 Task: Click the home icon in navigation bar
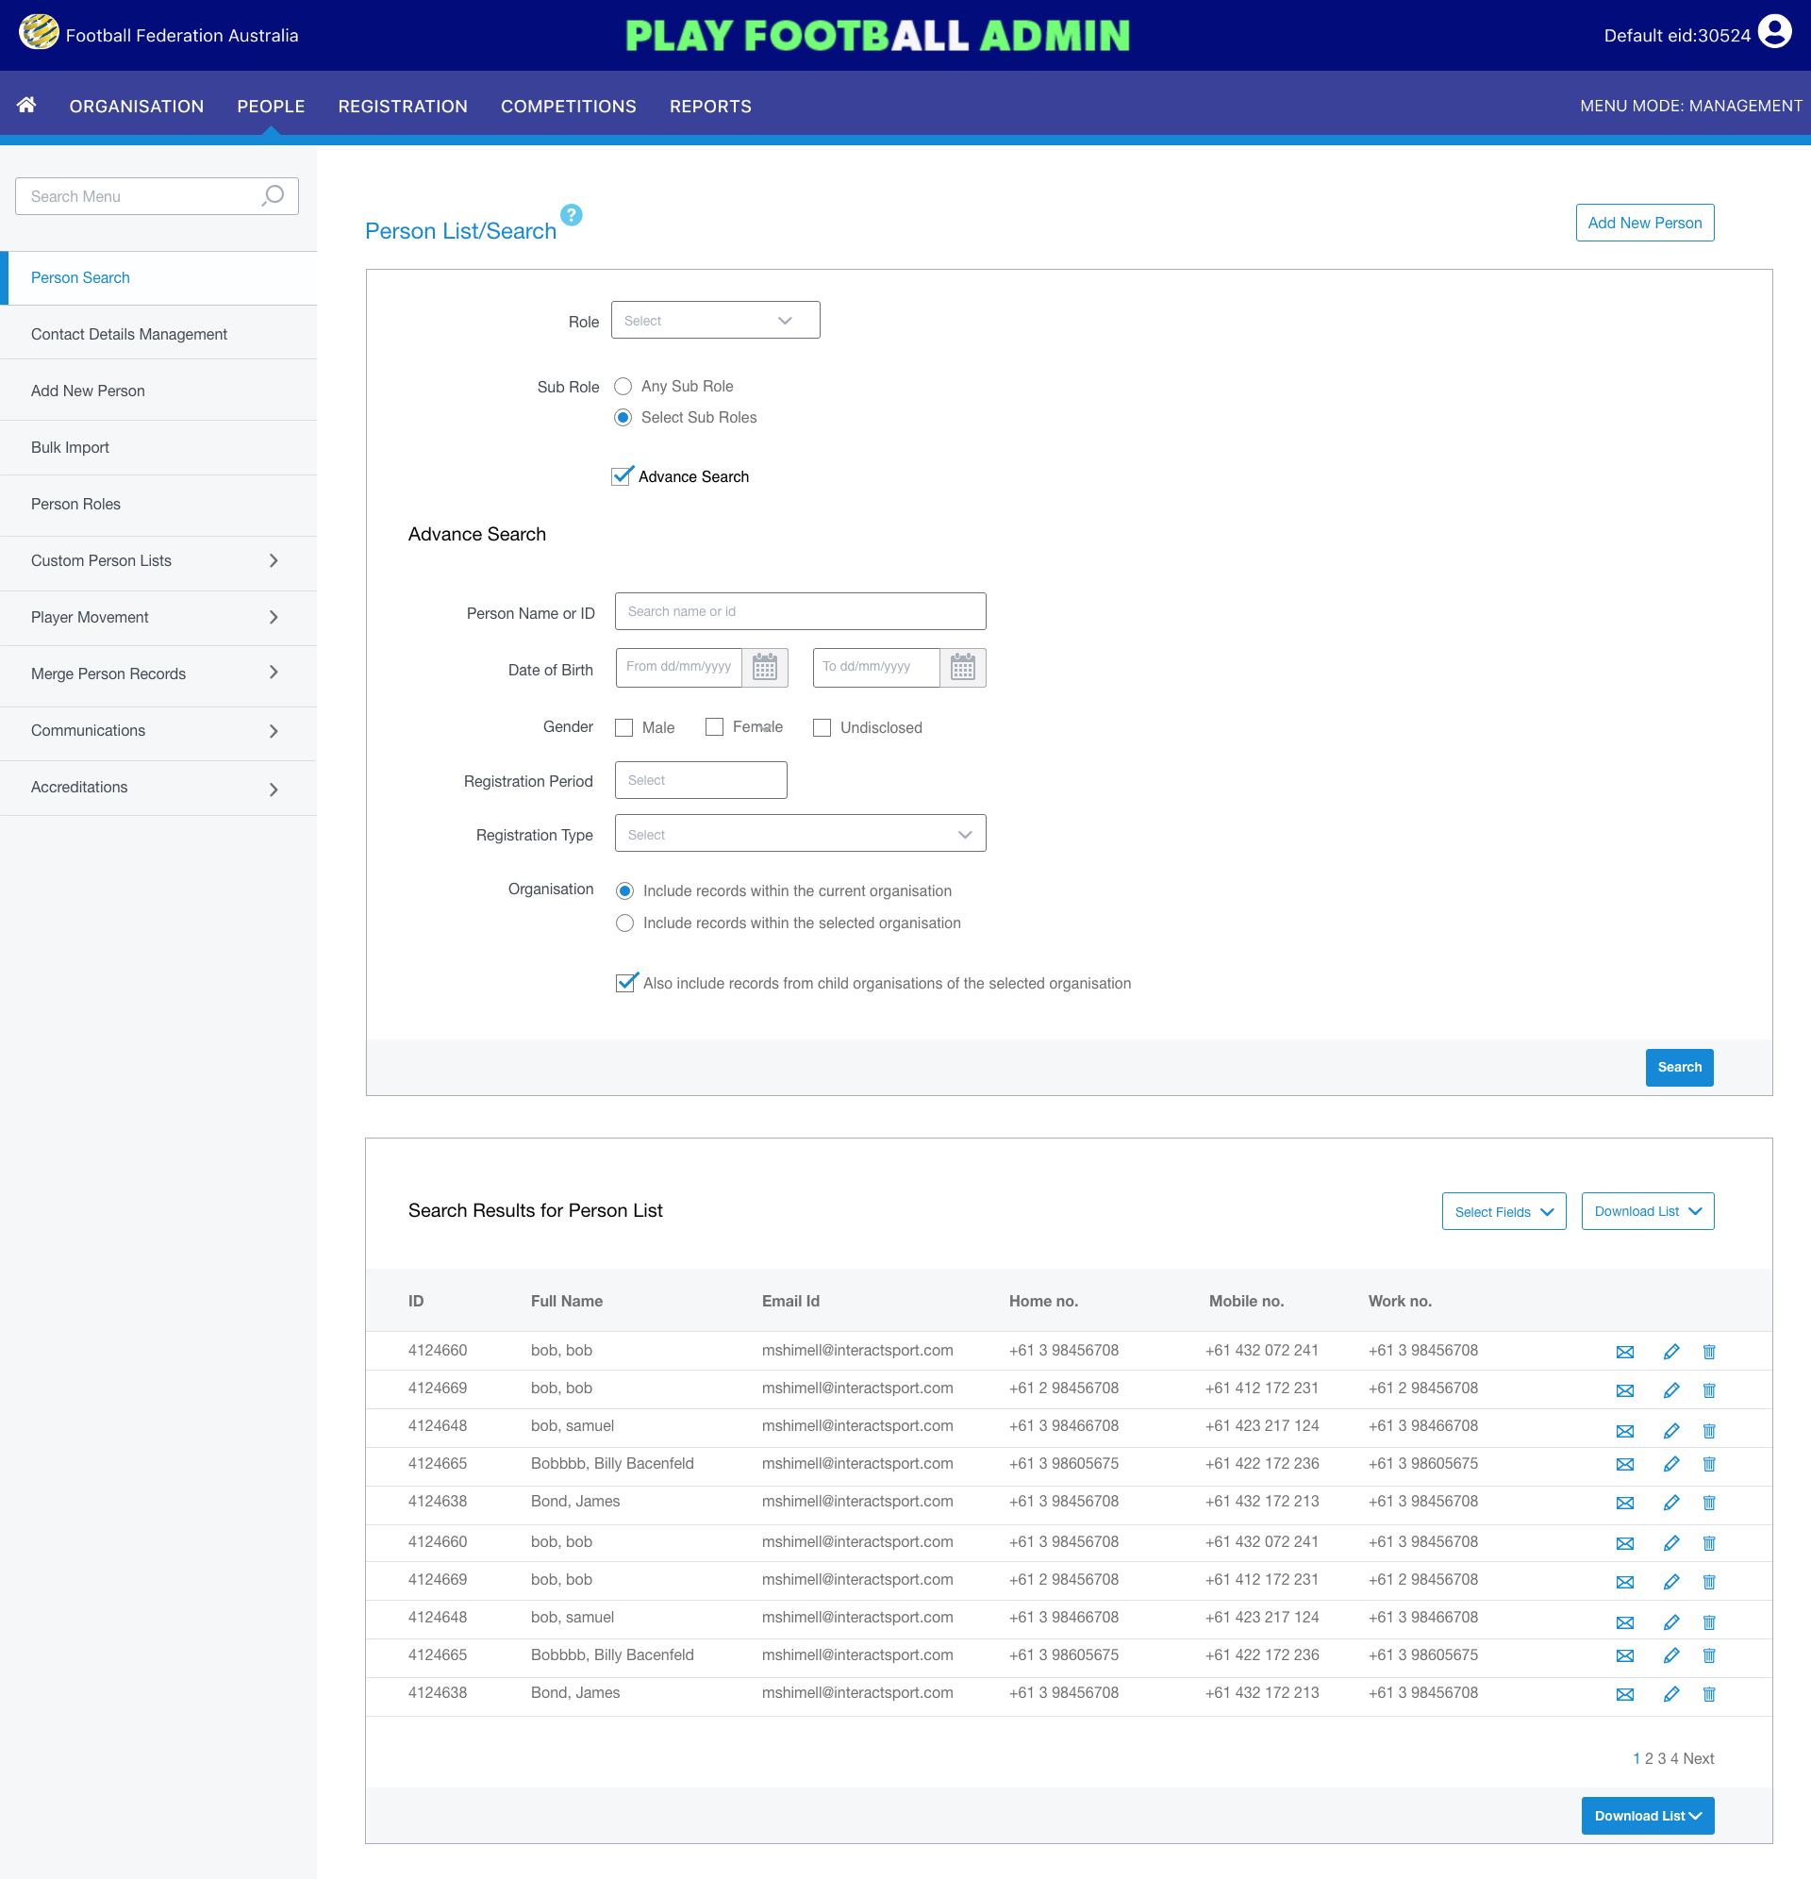tap(26, 106)
